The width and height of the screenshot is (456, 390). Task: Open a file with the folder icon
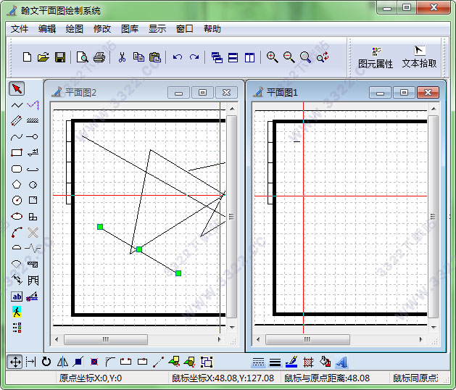click(x=43, y=57)
